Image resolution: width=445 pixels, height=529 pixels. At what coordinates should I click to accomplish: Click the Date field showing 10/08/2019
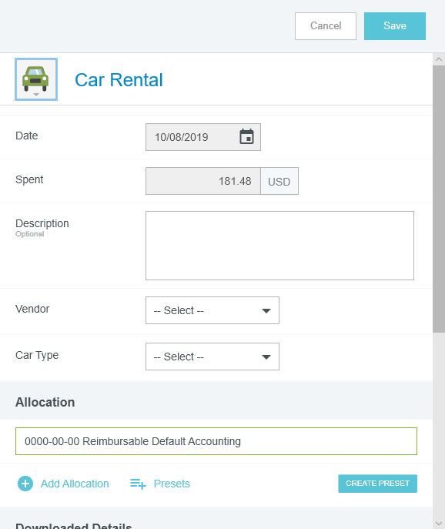point(203,137)
